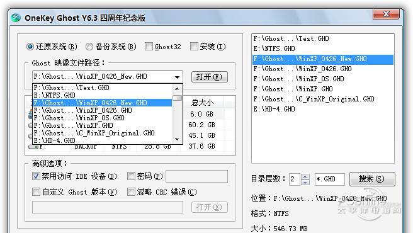Click dropdown list scroll down arrow

pyautogui.click(x=178, y=139)
